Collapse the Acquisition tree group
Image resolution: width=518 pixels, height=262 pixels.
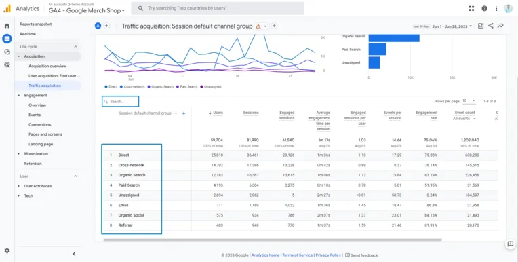tap(19, 56)
